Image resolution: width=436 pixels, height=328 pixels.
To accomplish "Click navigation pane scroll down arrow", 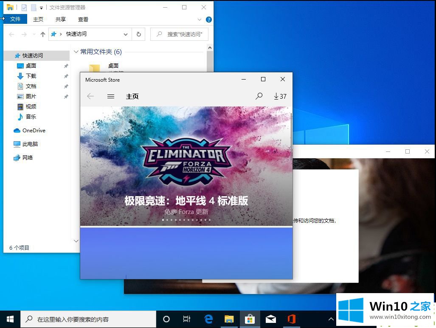I will [76, 241].
